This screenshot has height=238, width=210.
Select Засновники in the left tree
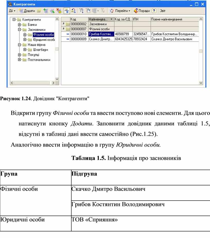click(37, 30)
